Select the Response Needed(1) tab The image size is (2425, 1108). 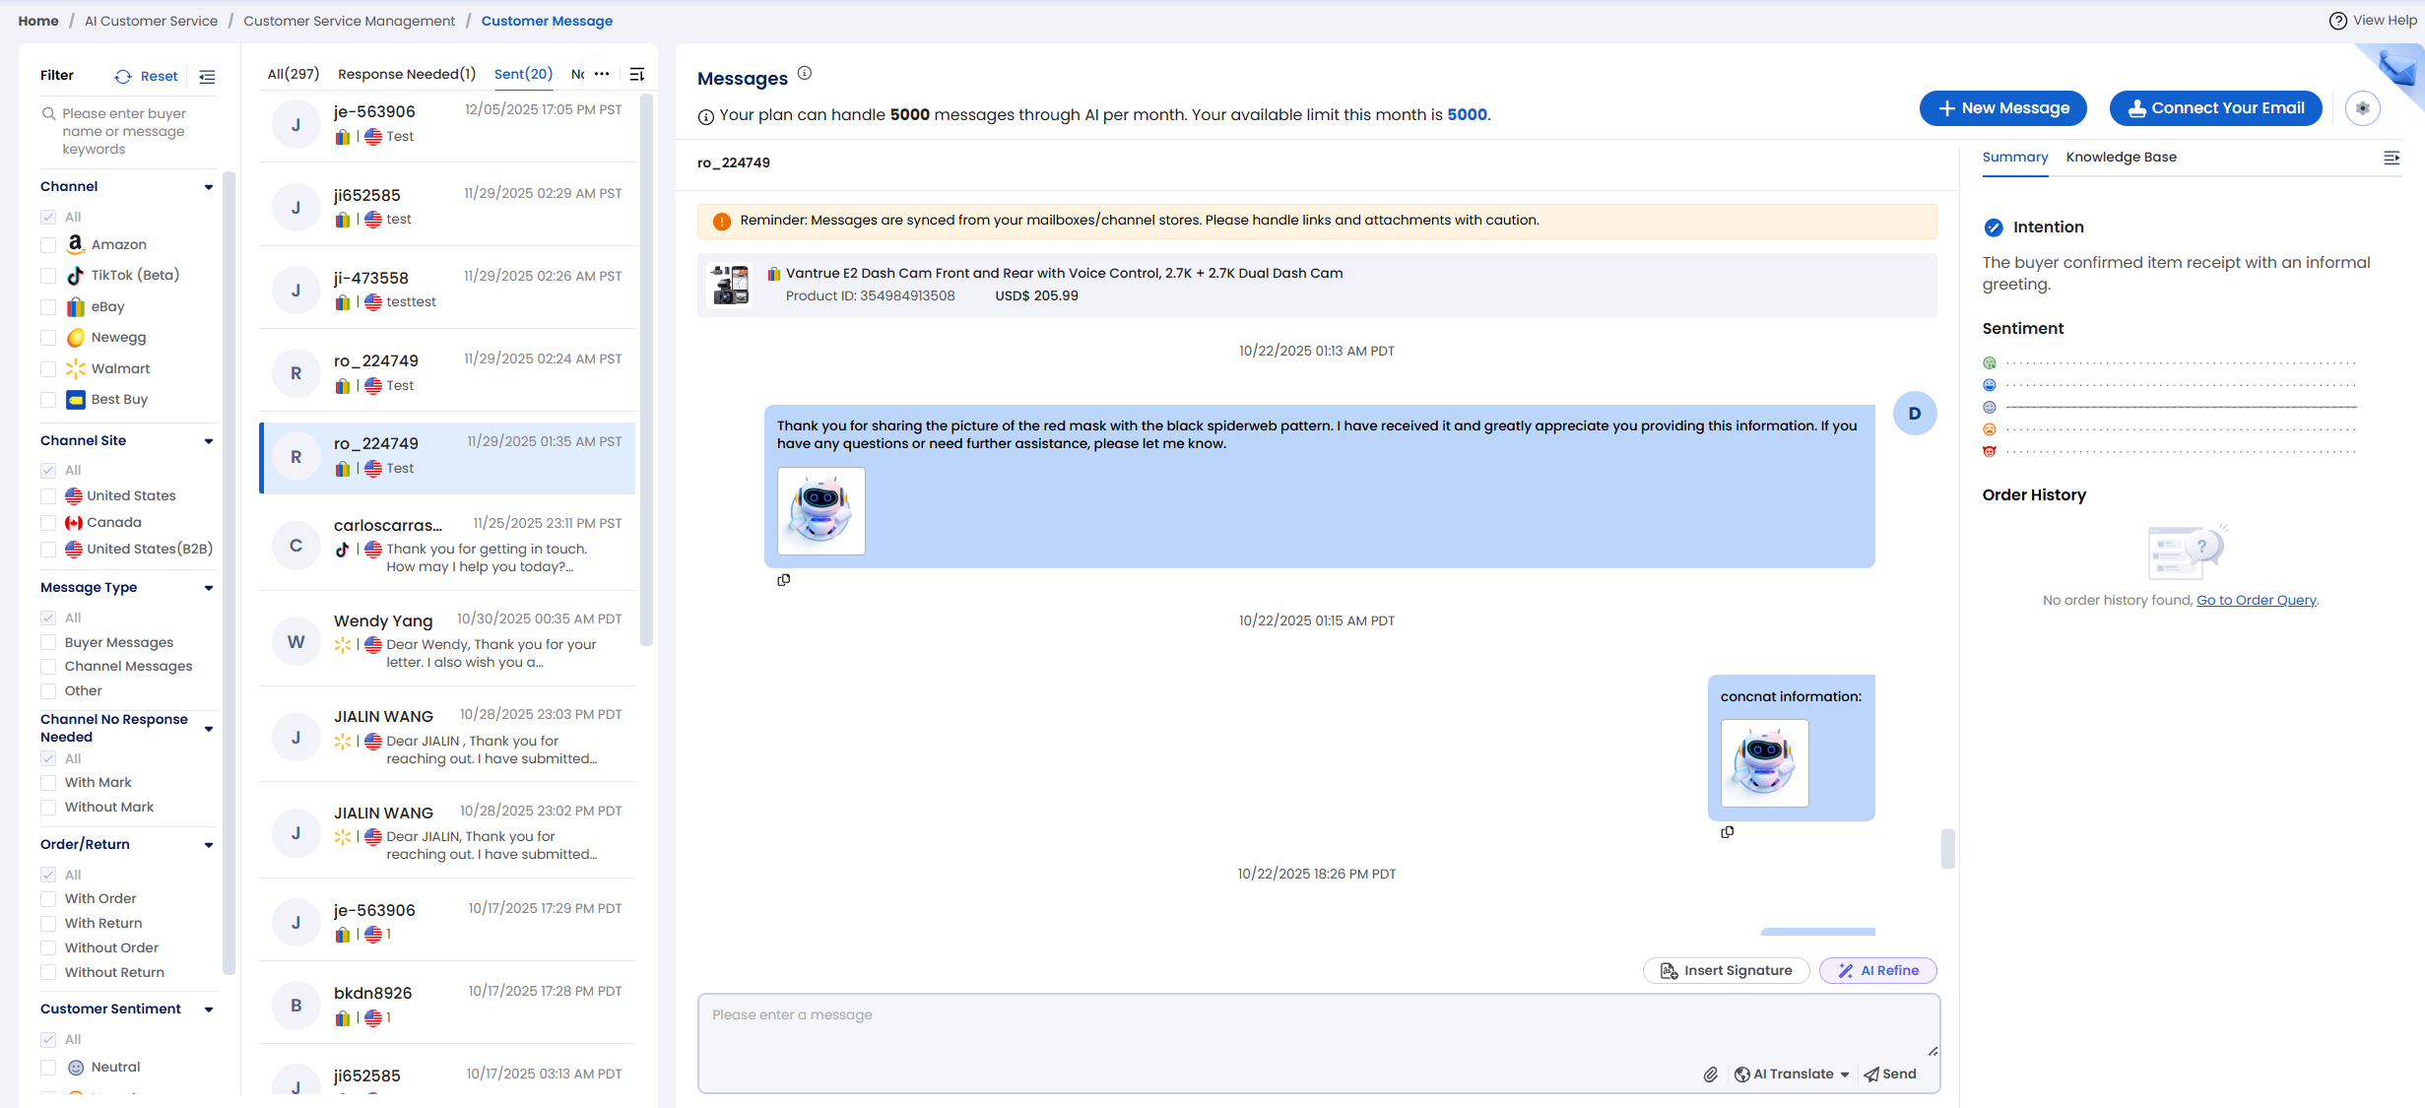(406, 74)
